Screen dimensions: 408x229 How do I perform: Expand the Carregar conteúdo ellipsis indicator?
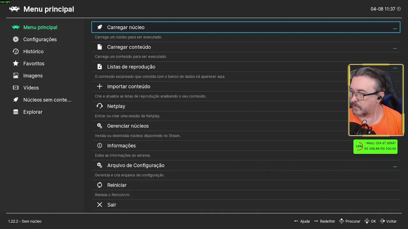click(395, 48)
